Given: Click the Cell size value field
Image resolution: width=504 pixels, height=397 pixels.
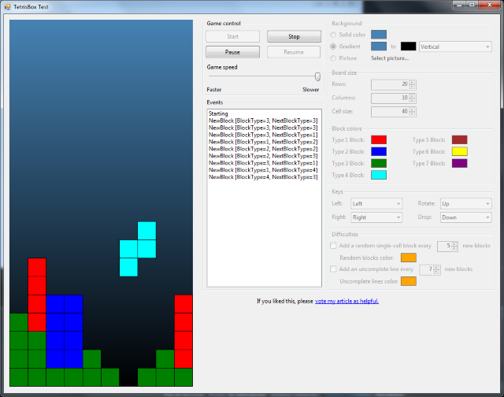Looking at the screenshot, I should (390, 112).
